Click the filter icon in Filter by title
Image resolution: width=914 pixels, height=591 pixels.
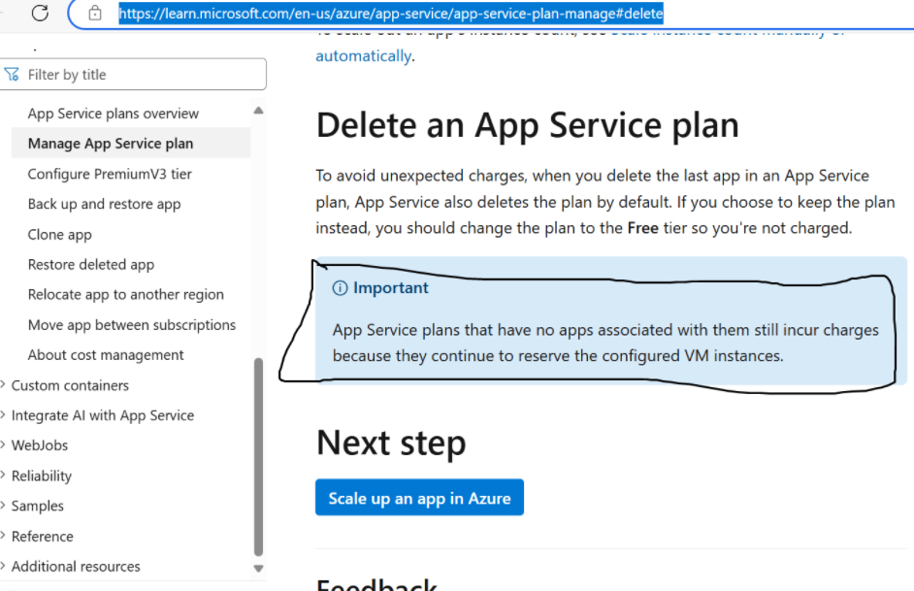coord(12,75)
